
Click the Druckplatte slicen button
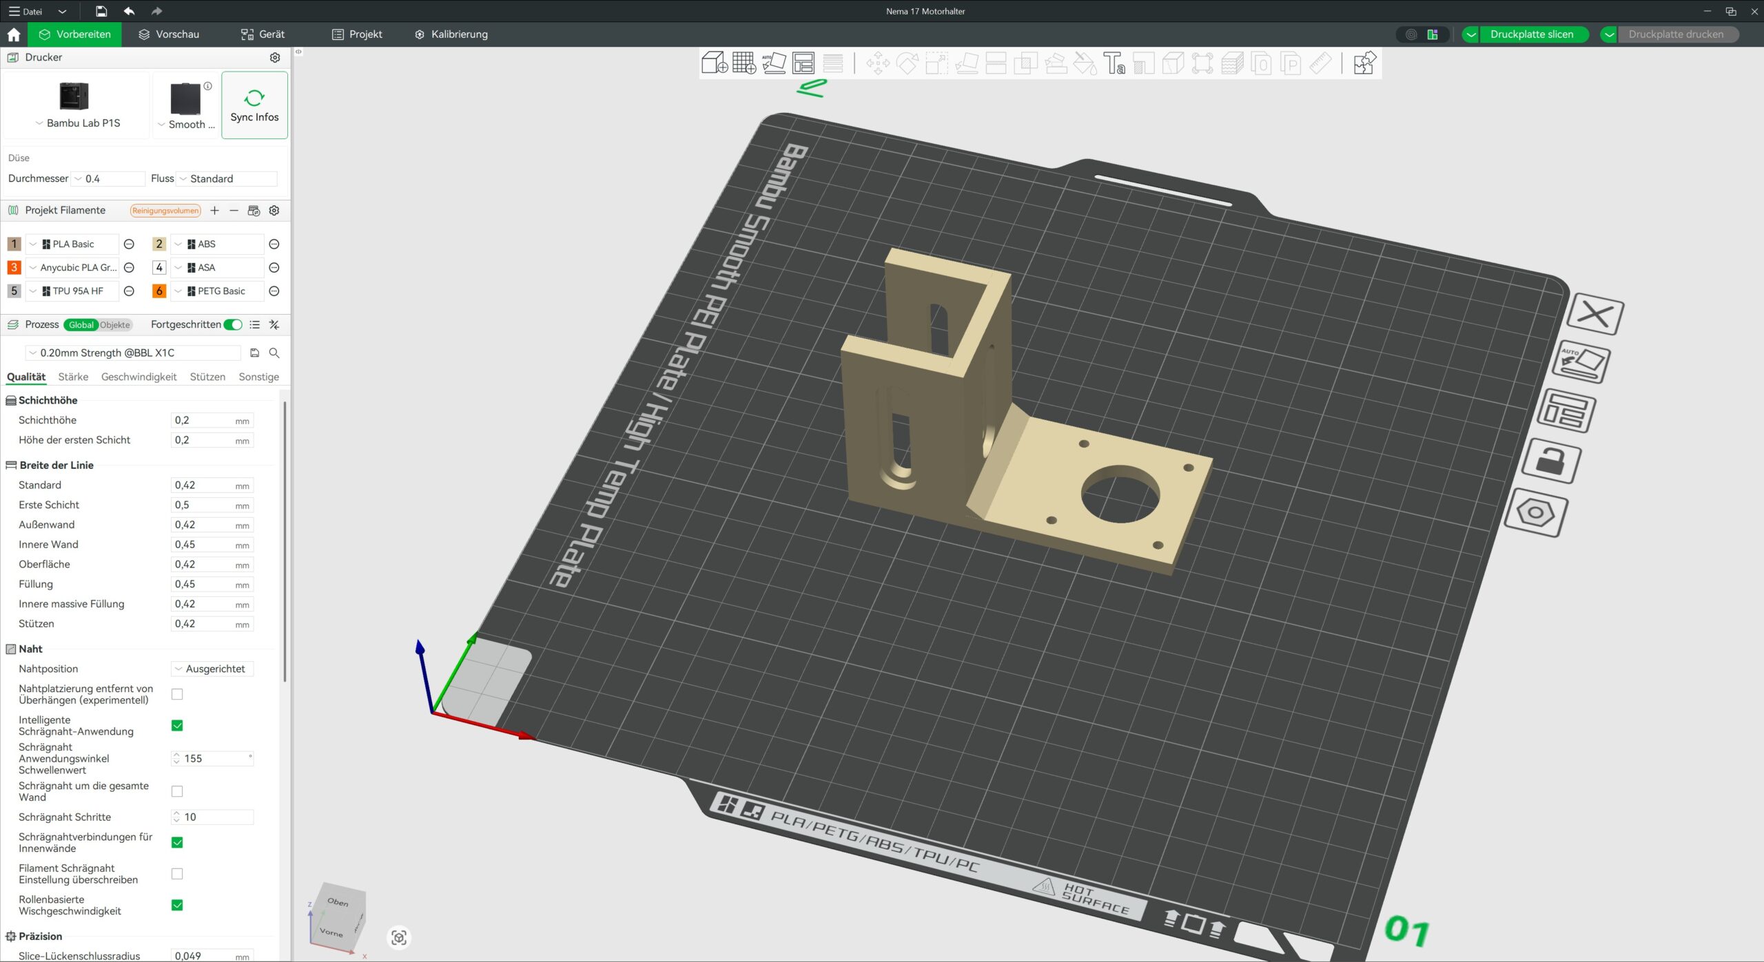point(1531,34)
